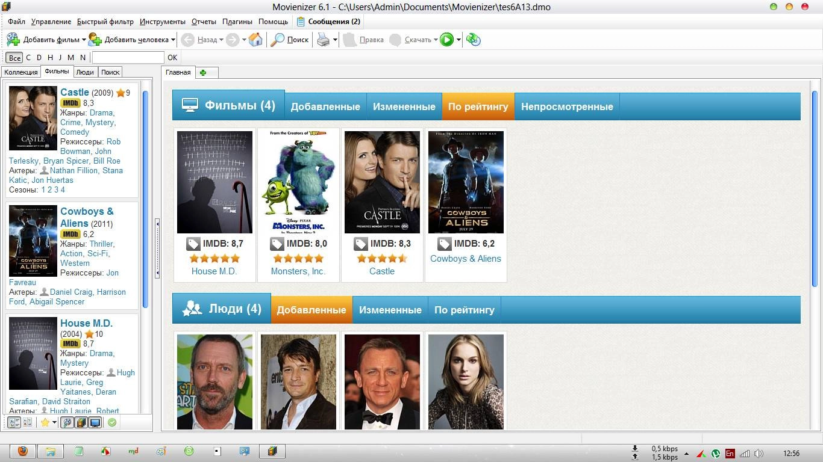Show Непросмотренные movies tab
Image resolution: width=823 pixels, height=462 pixels.
tap(567, 106)
